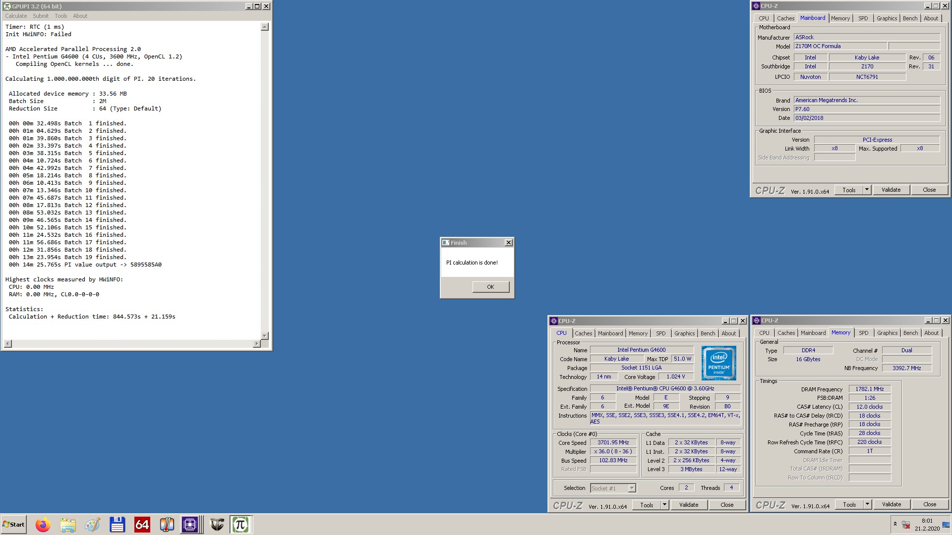Click GPUPI horizontal scrollbar right arrow
The width and height of the screenshot is (952, 535).
(256, 344)
